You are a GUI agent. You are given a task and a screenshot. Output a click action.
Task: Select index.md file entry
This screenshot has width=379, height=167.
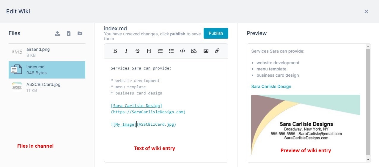pyautogui.click(x=47, y=70)
